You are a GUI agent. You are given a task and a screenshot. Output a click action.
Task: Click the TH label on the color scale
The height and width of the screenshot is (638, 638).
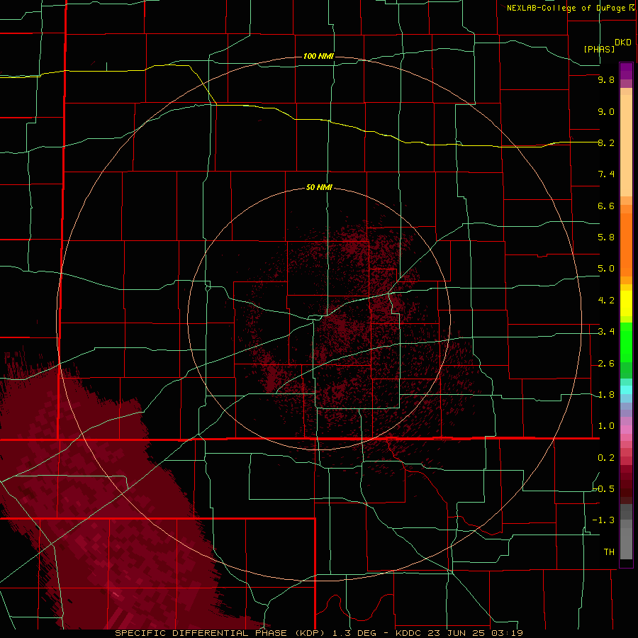click(x=609, y=552)
